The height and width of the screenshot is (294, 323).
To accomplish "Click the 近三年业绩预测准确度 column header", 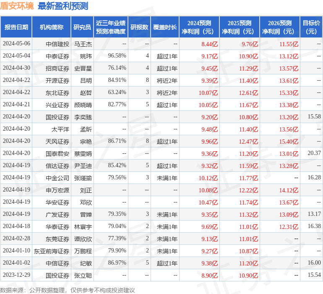I will (111, 27).
